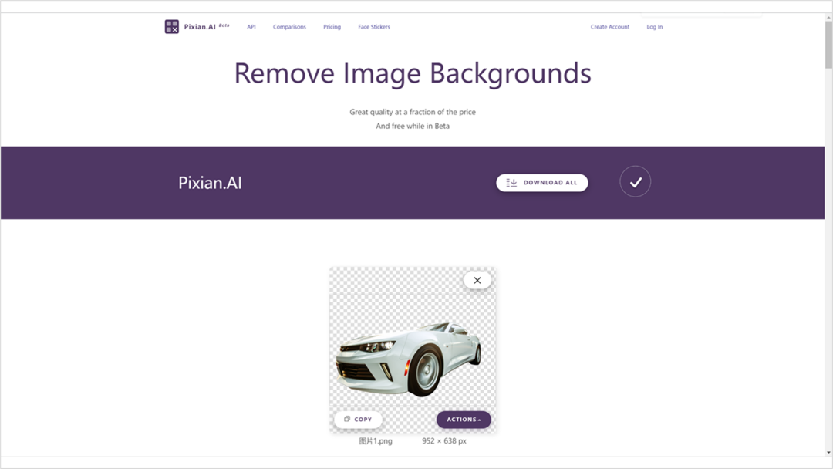Click the Pixian.AI banner title
Viewport: 833px width, 469px height.
click(210, 183)
